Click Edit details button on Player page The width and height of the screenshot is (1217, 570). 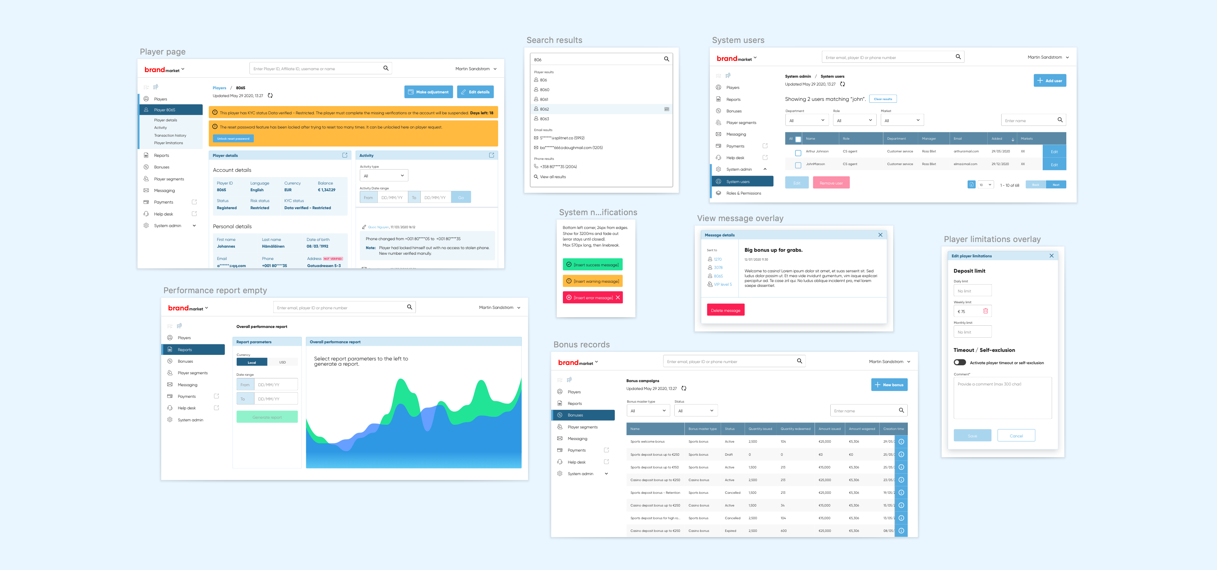[x=475, y=92]
